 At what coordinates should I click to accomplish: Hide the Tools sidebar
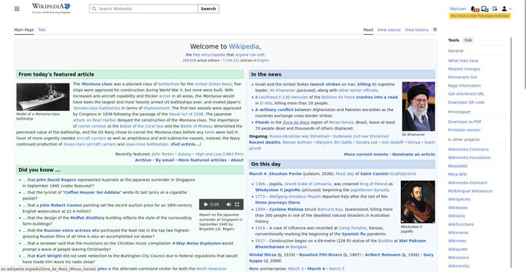(468, 40)
